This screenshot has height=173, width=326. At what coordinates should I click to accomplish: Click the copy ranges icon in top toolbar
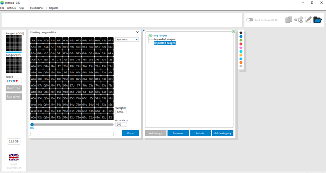tap(289, 20)
